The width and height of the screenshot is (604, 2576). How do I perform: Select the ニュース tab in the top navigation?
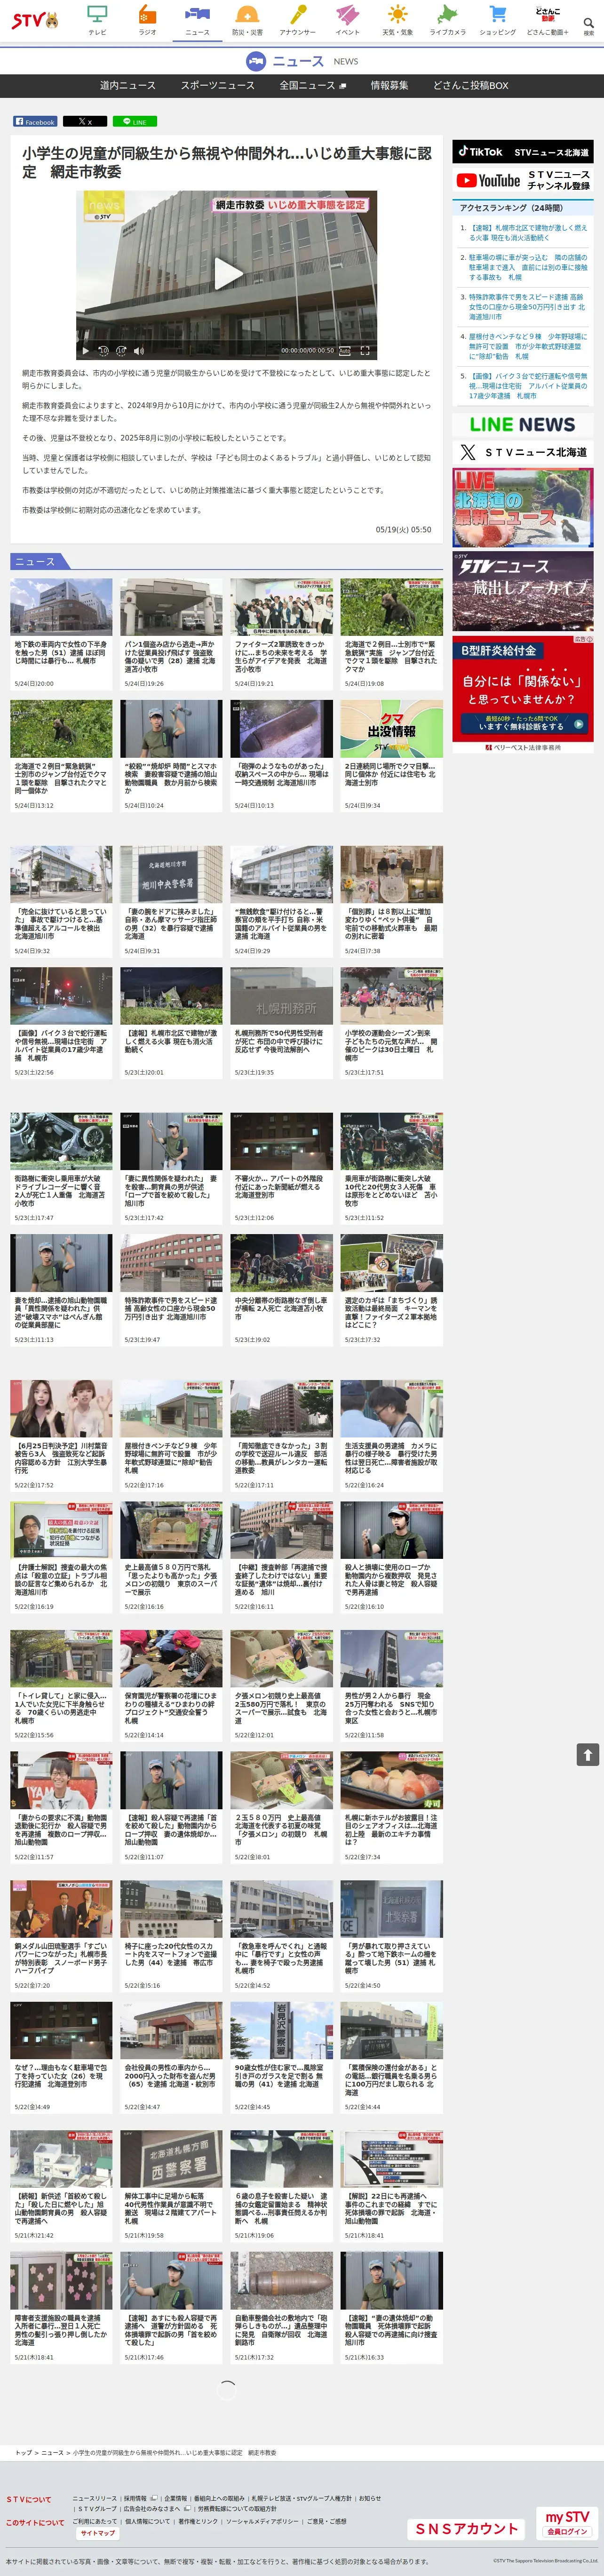coord(197,20)
